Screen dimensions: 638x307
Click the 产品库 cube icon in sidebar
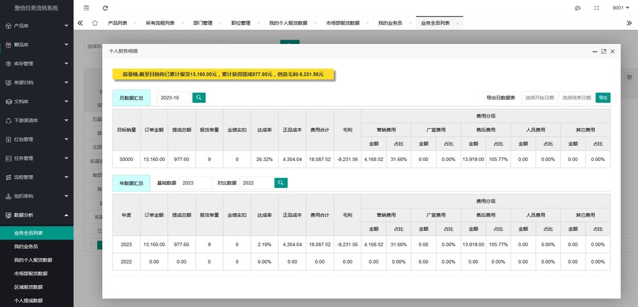[x=9, y=26]
